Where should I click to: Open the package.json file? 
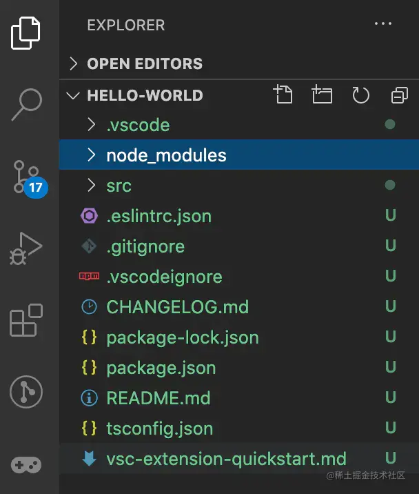tap(161, 368)
